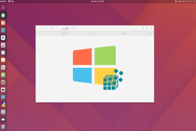Close the first Files tab
Screen dimensions: 196x131
[x=92, y=33]
